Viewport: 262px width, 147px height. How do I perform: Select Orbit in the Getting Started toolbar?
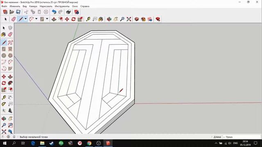coord(109,19)
